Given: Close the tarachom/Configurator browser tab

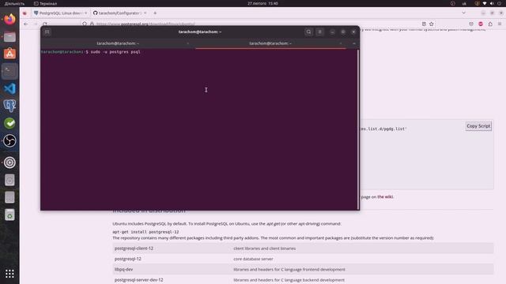Looking at the screenshot, I should tap(145, 13).
